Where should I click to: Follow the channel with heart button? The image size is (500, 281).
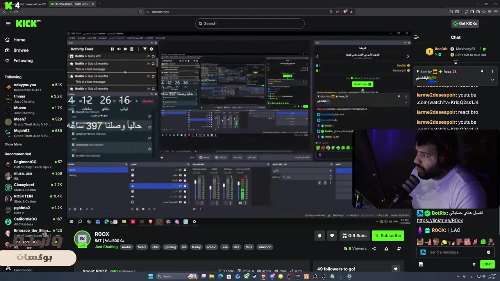332,236
